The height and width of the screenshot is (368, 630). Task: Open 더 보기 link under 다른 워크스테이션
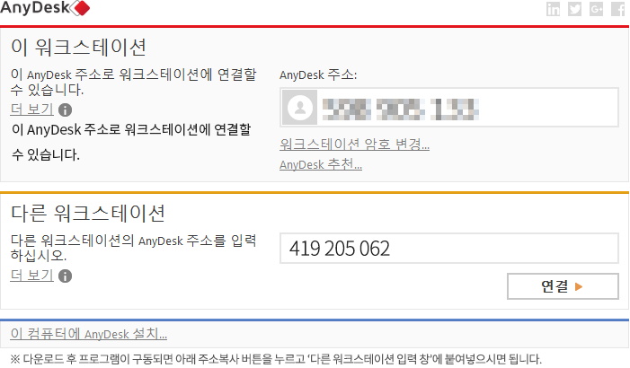tap(32, 276)
